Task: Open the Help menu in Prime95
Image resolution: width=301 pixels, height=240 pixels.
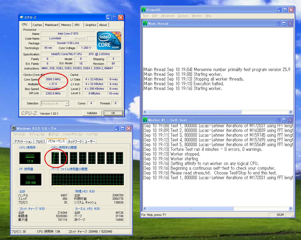Action: (208, 16)
